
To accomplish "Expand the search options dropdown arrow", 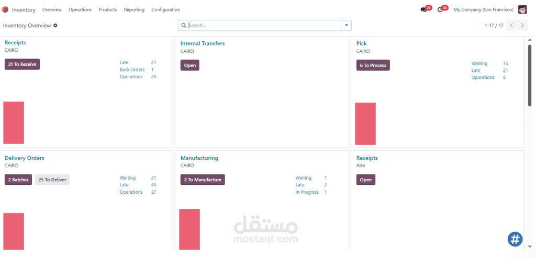I will (x=347, y=25).
